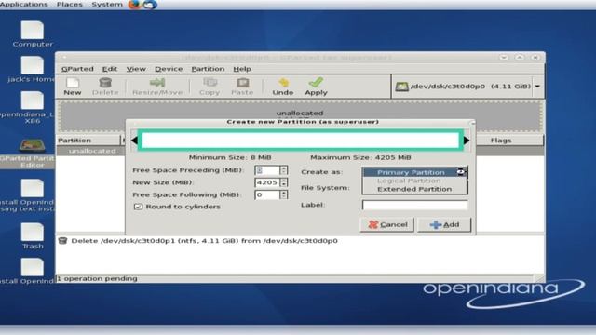This screenshot has width=596, height=335.
Task: Open the Device menu
Action: tap(169, 69)
